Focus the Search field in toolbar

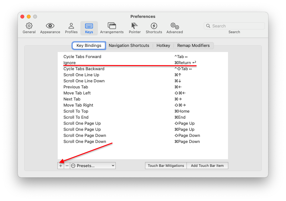[x=234, y=26]
